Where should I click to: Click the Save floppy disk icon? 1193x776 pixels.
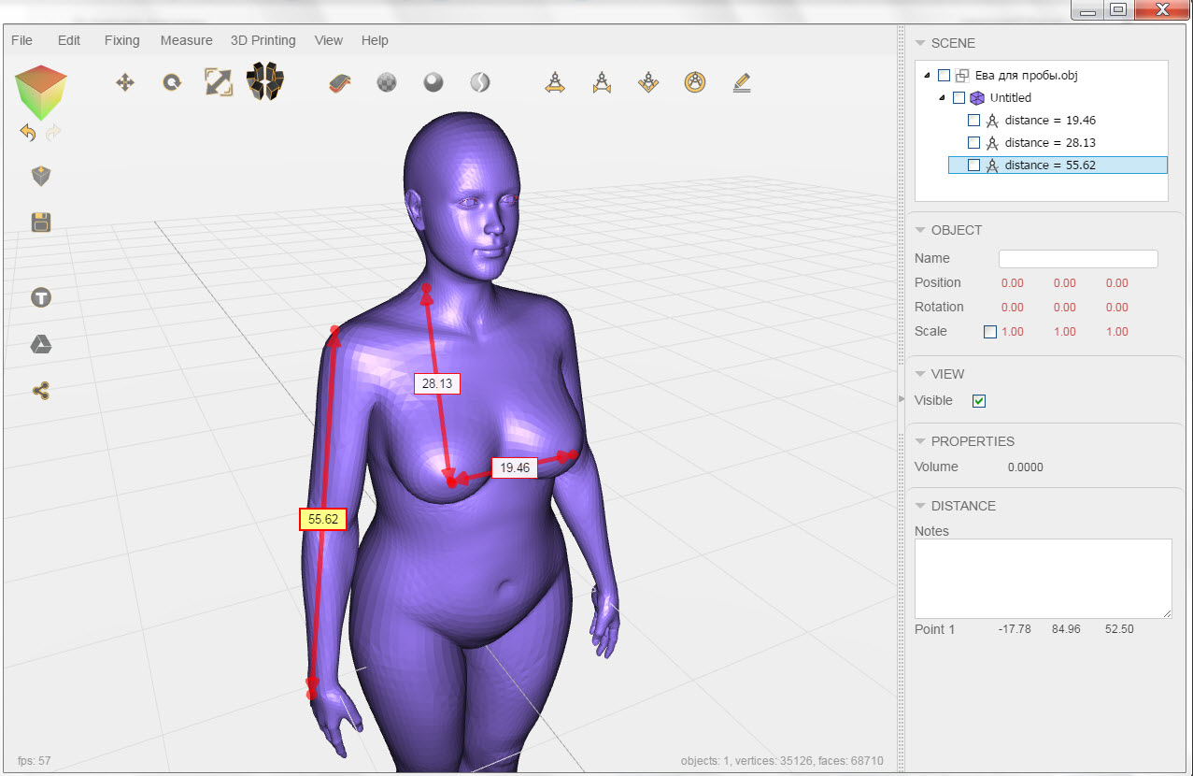(x=41, y=223)
